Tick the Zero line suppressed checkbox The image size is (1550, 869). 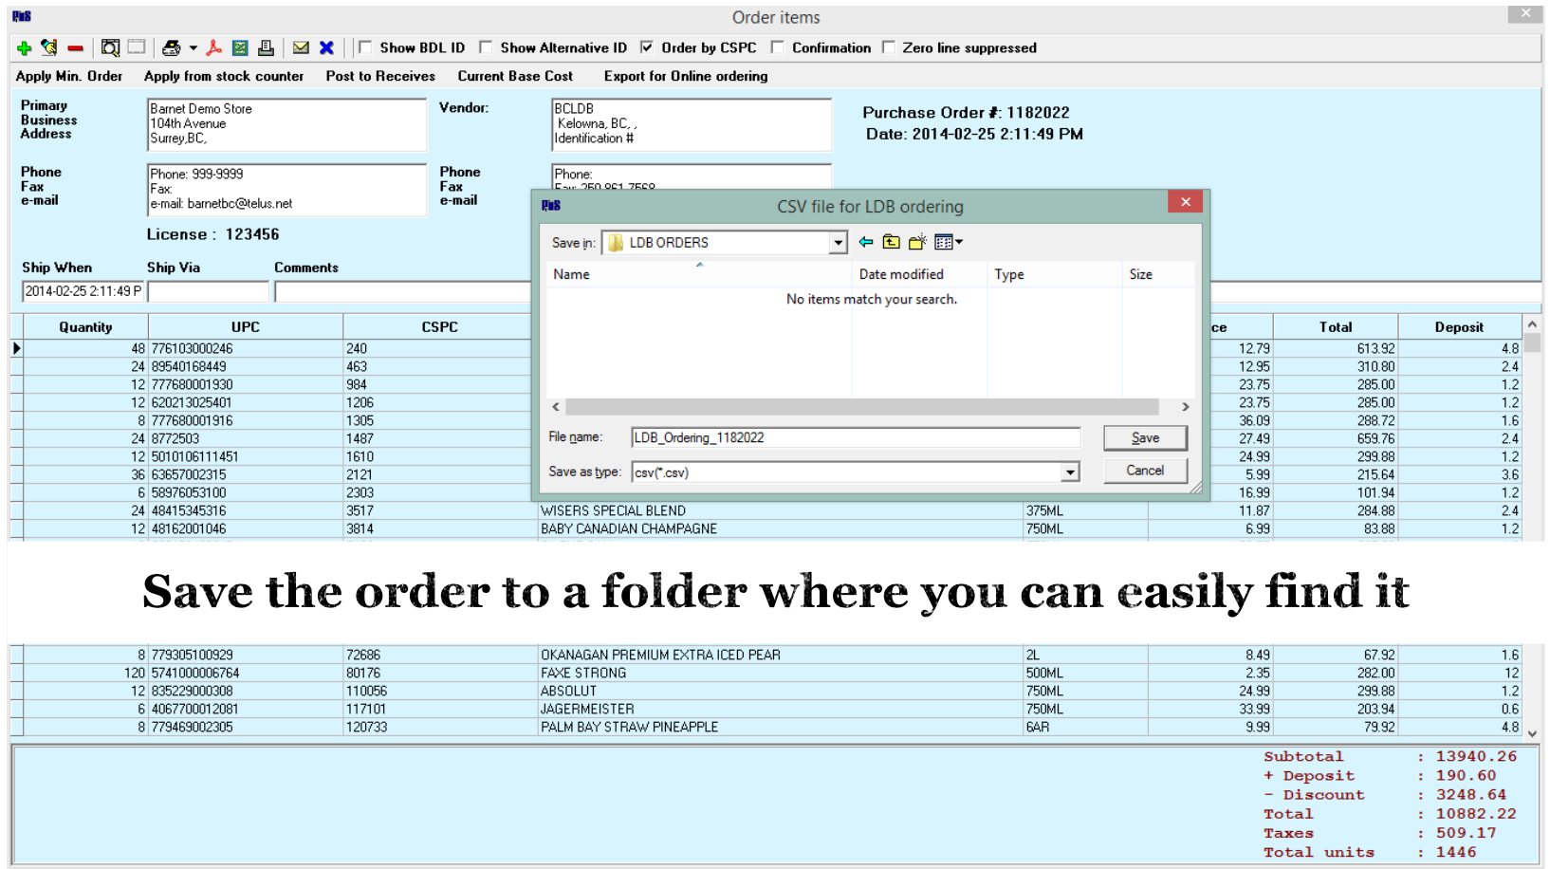(x=889, y=47)
